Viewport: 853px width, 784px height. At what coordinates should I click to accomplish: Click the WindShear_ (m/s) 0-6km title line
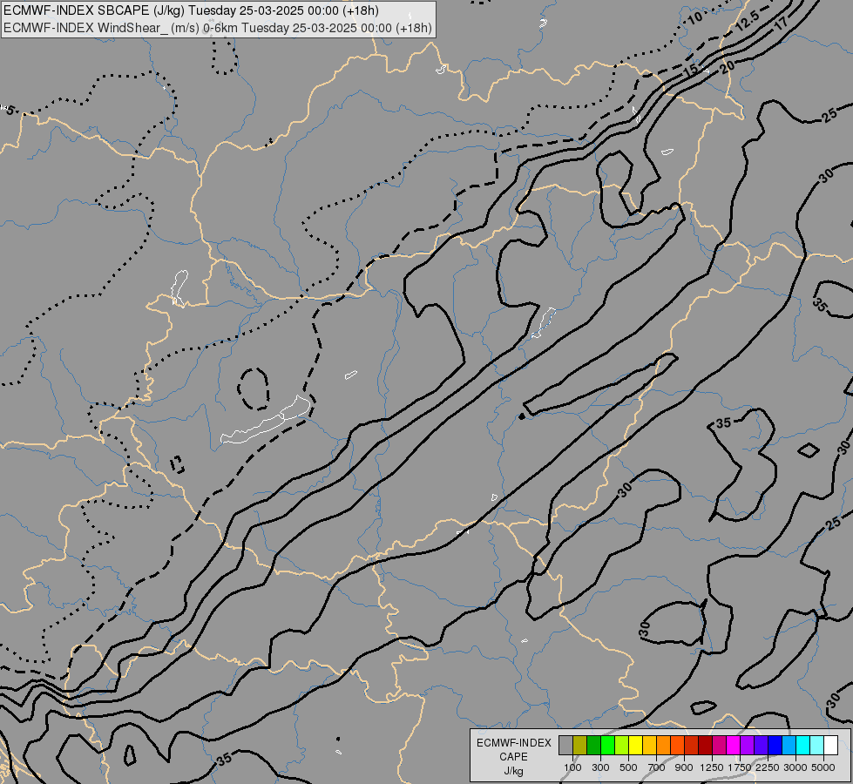point(218,28)
